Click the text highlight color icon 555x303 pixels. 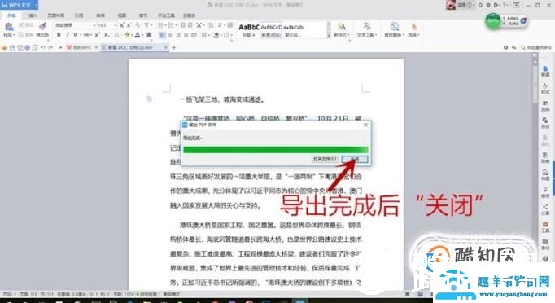tap(127, 35)
